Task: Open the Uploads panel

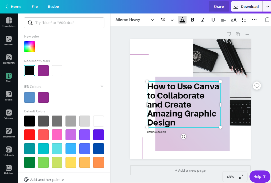Action: coord(9,151)
